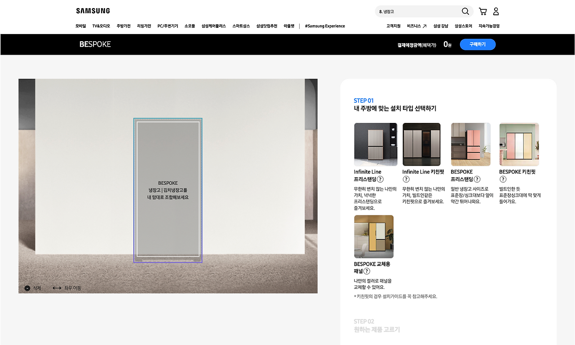This screenshot has height=345, width=575.
Task: Show help for BESPOKE 프리스탠딩
Action: pyautogui.click(x=477, y=179)
